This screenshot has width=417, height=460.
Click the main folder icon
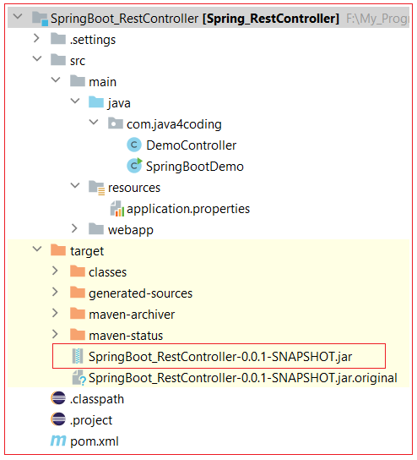pyautogui.click(x=78, y=81)
